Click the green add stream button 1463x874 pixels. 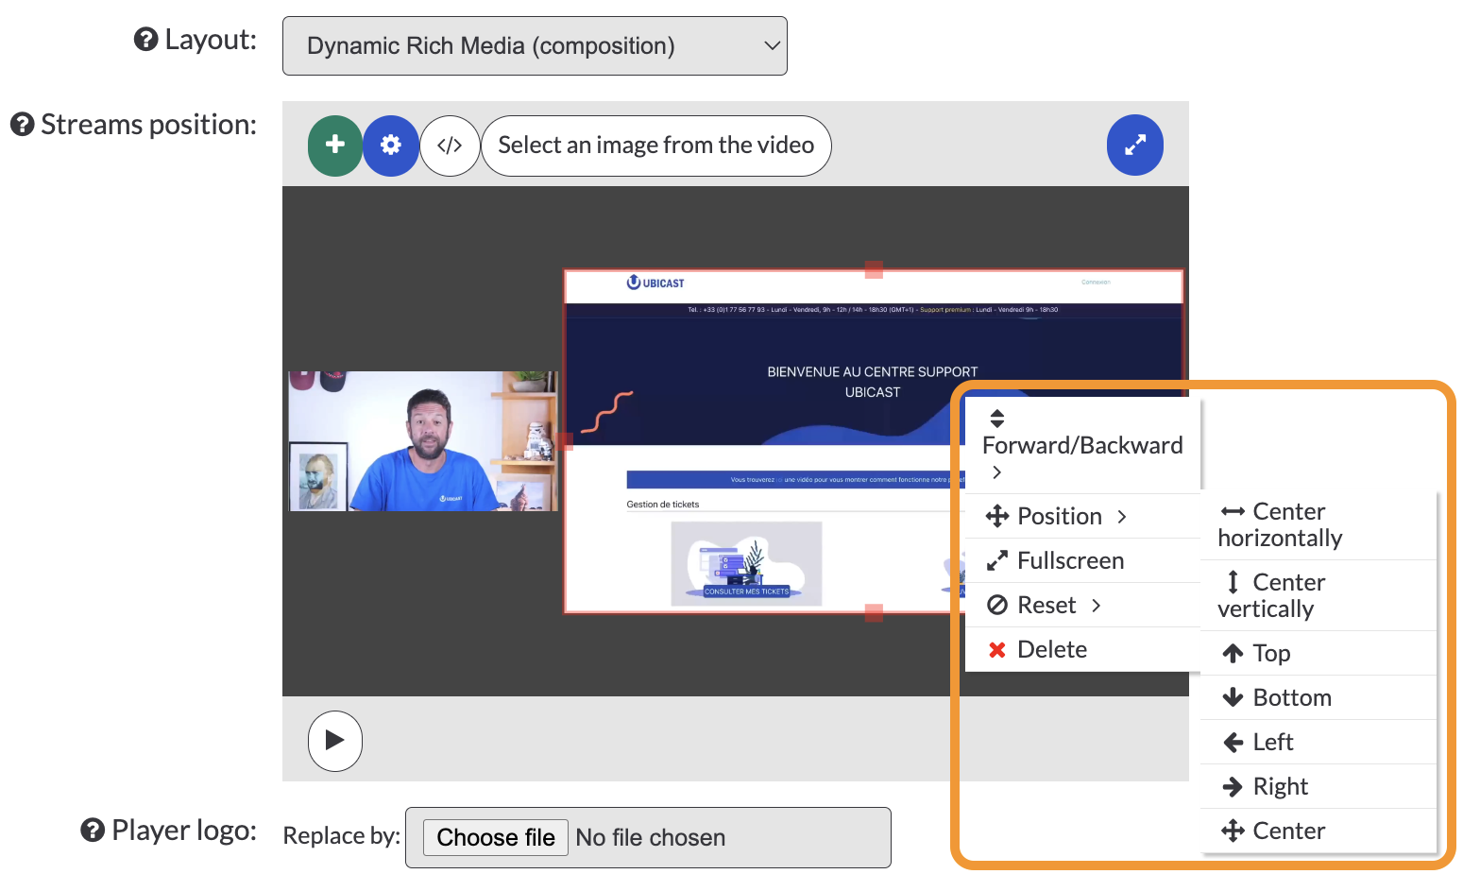tap(335, 146)
